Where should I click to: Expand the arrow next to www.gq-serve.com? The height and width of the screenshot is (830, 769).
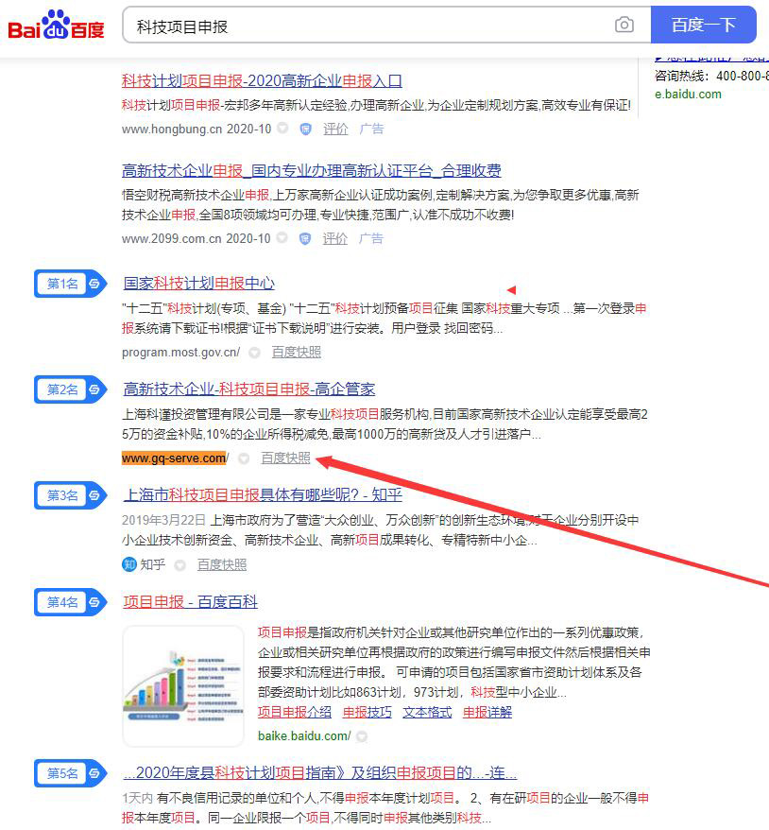(244, 458)
